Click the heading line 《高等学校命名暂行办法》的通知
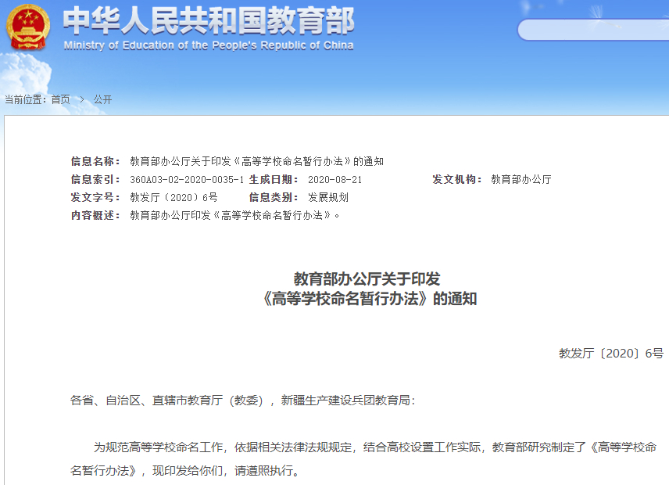The image size is (669, 485). (x=369, y=299)
